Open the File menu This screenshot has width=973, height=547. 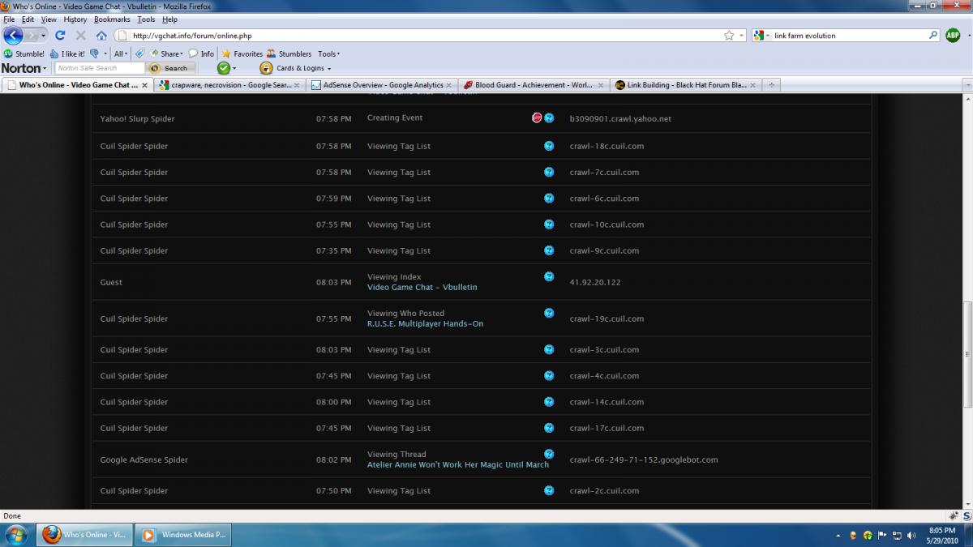point(9,19)
